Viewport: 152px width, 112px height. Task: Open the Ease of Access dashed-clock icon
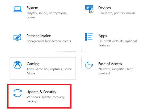click(89, 65)
